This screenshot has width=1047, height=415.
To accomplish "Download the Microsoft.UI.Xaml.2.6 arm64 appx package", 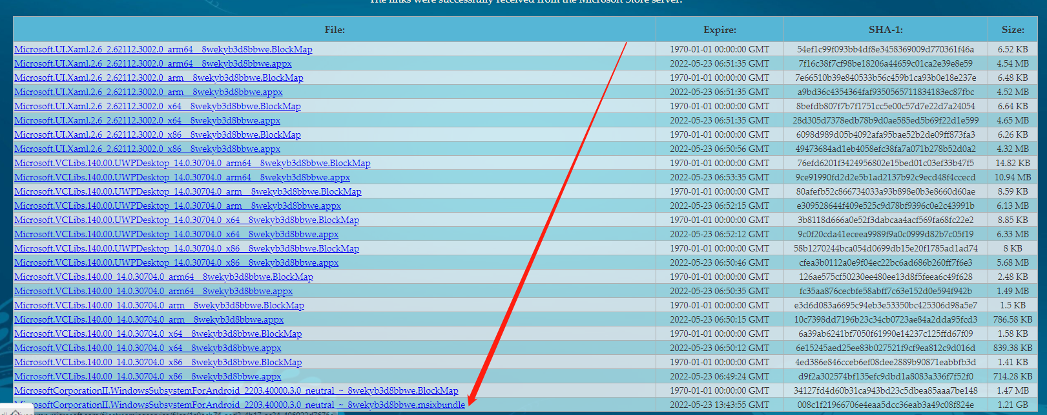I will click(152, 64).
